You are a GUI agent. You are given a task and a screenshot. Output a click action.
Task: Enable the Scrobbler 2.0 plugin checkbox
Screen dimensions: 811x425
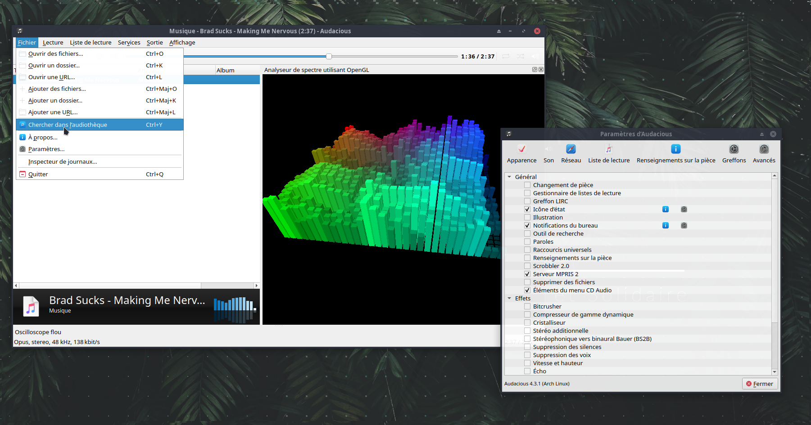coord(527,266)
